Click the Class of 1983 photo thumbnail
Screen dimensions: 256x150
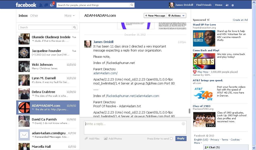(x=204, y=119)
